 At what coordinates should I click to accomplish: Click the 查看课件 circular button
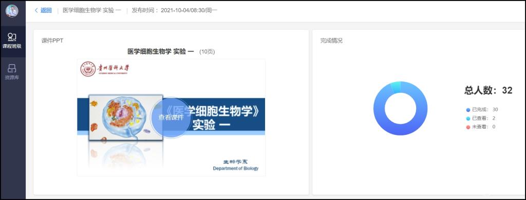point(171,117)
